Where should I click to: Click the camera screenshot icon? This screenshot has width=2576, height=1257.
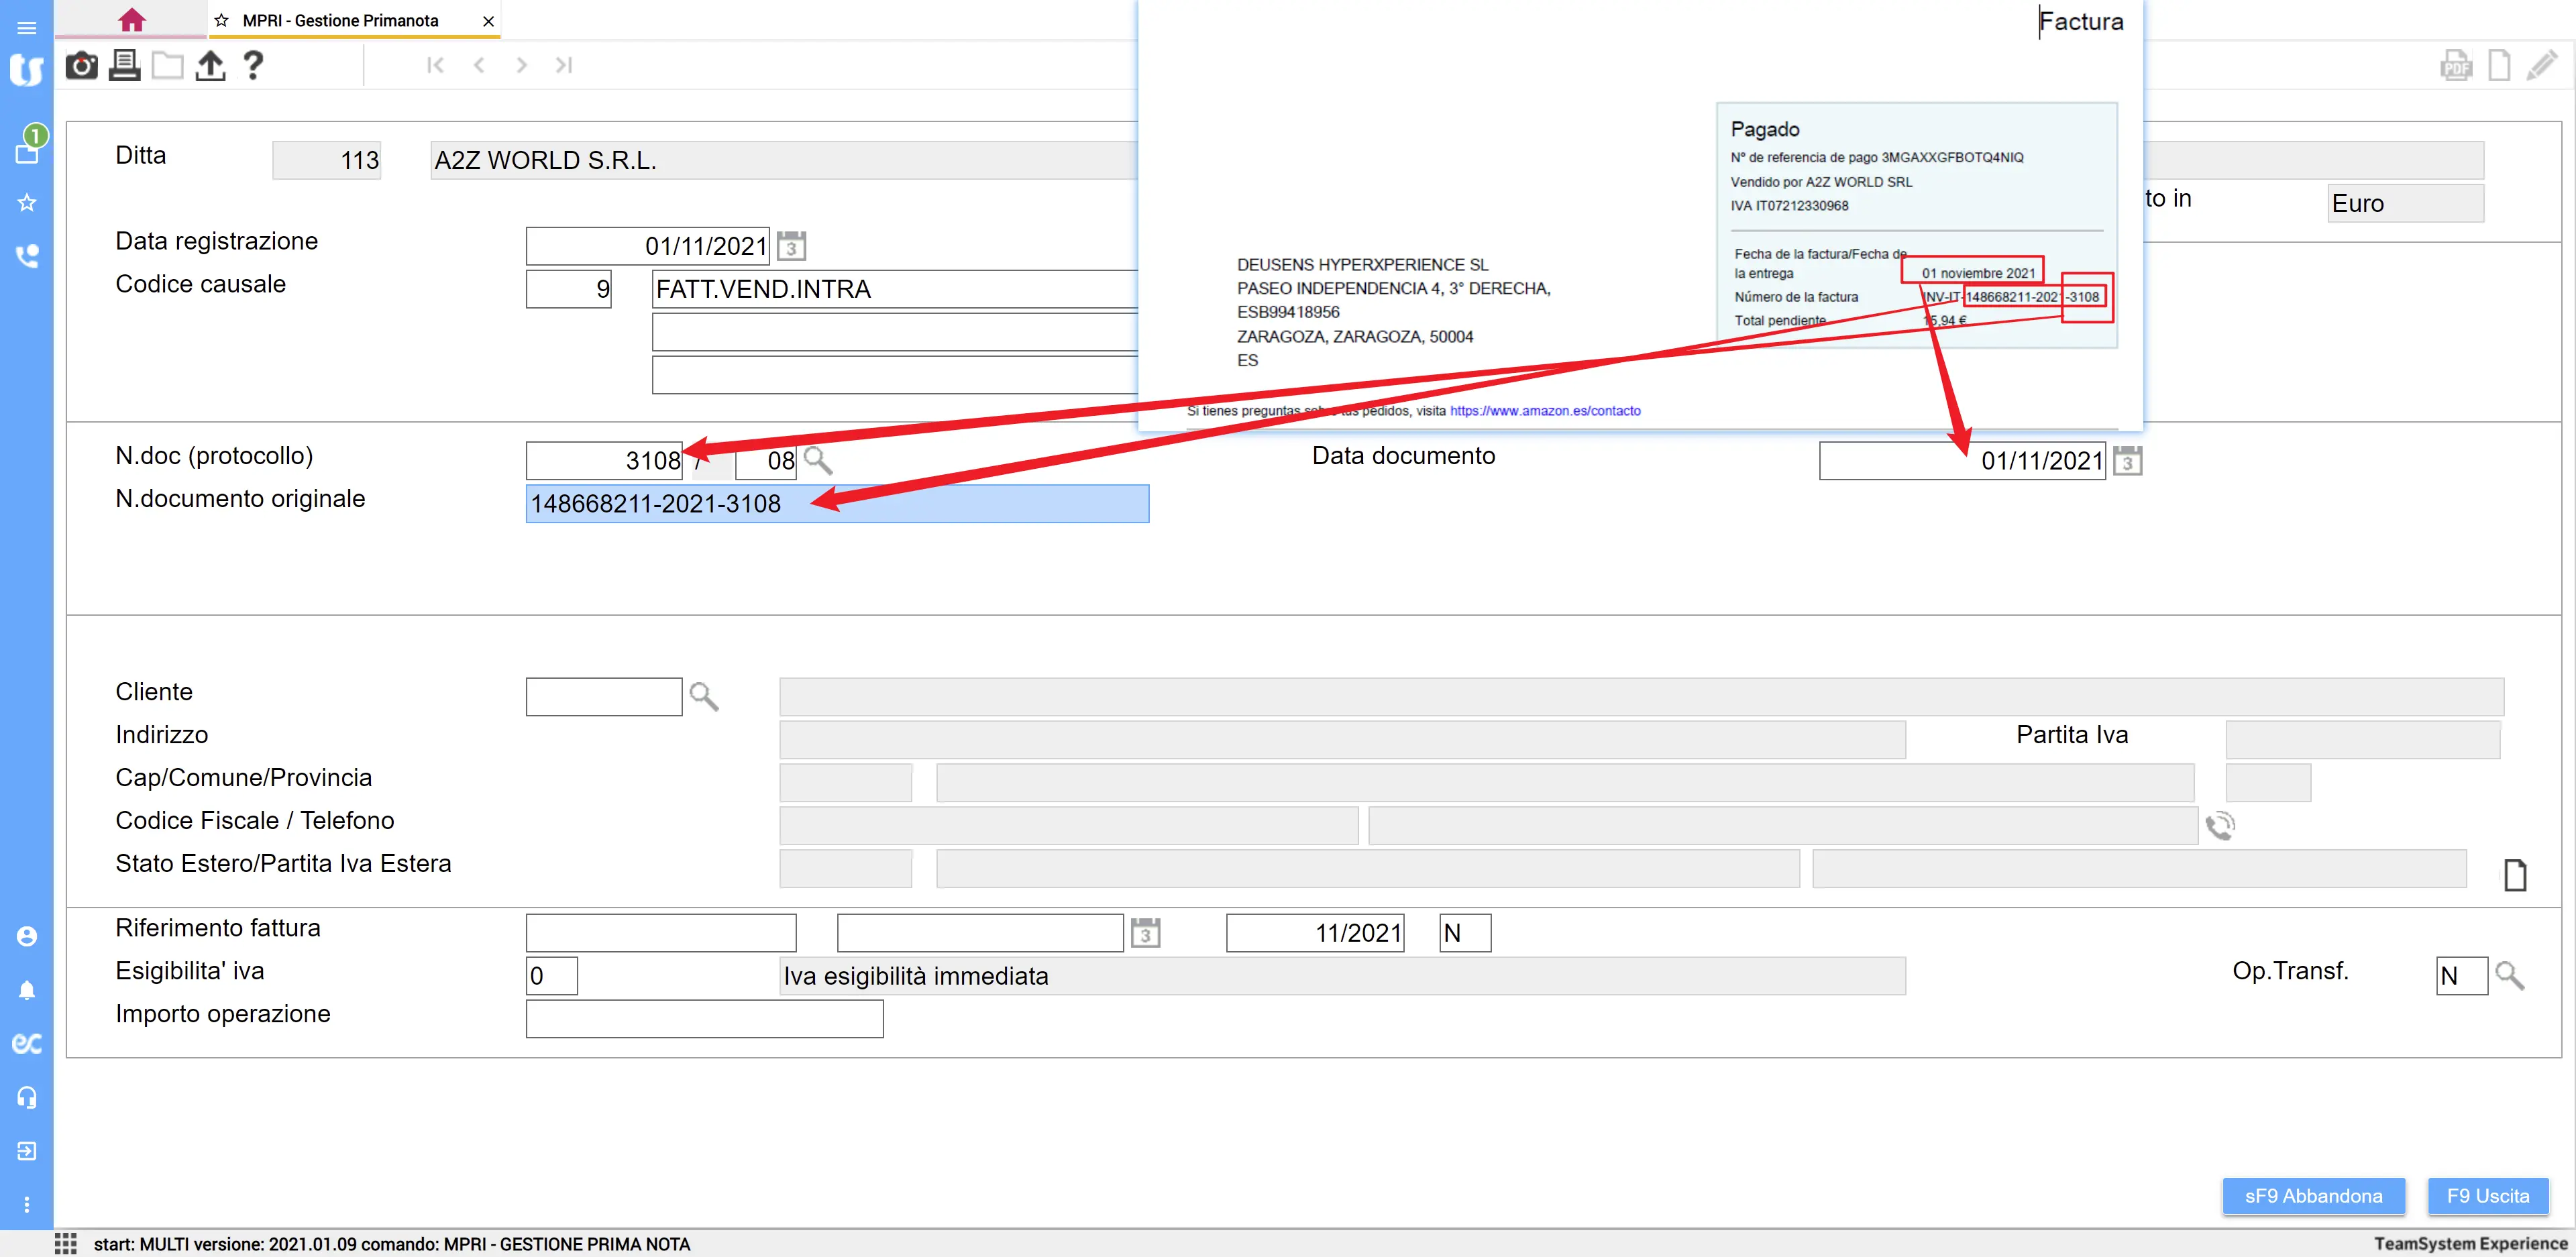tap(81, 66)
